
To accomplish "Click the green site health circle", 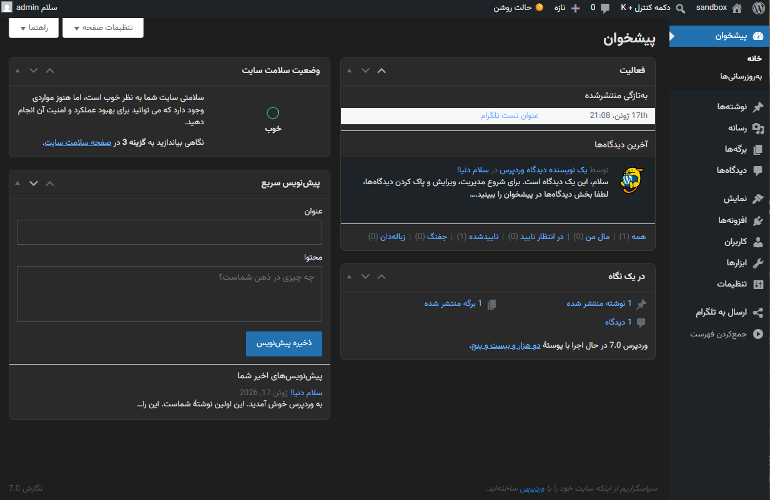I will (273, 113).
